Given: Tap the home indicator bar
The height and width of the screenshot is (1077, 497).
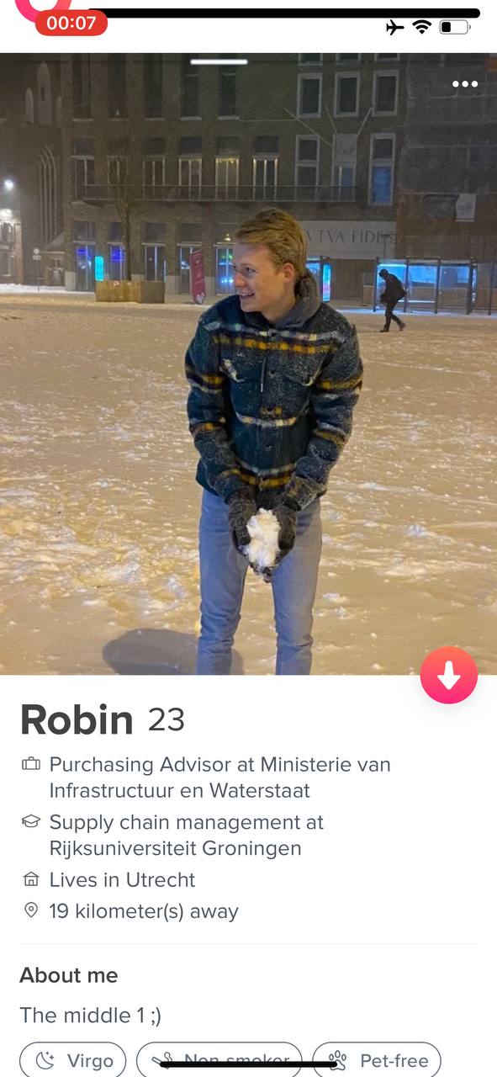Looking at the screenshot, I should (248, 1064).
